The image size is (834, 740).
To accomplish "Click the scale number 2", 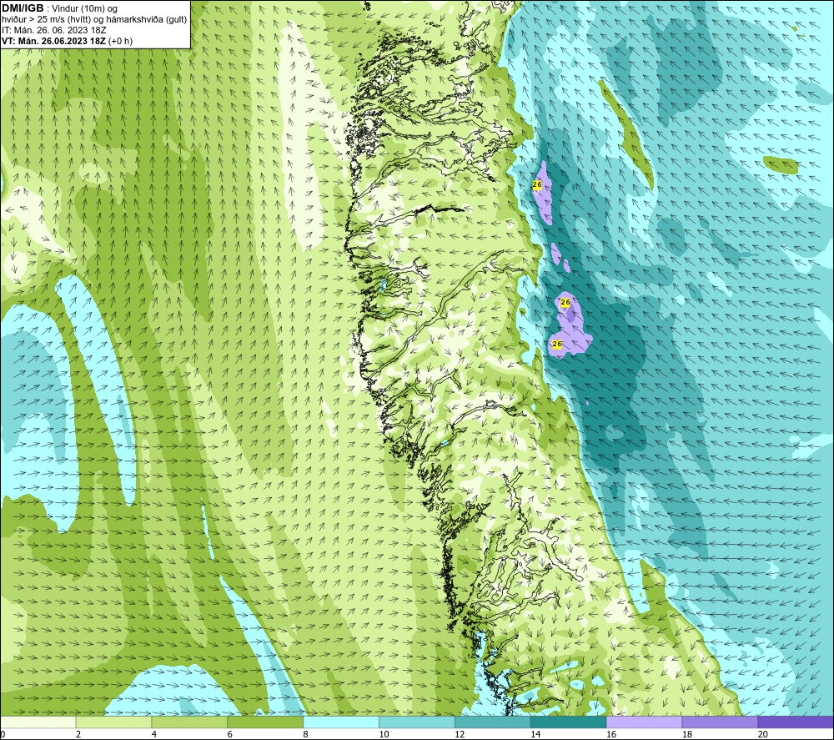I will point(78,734).
